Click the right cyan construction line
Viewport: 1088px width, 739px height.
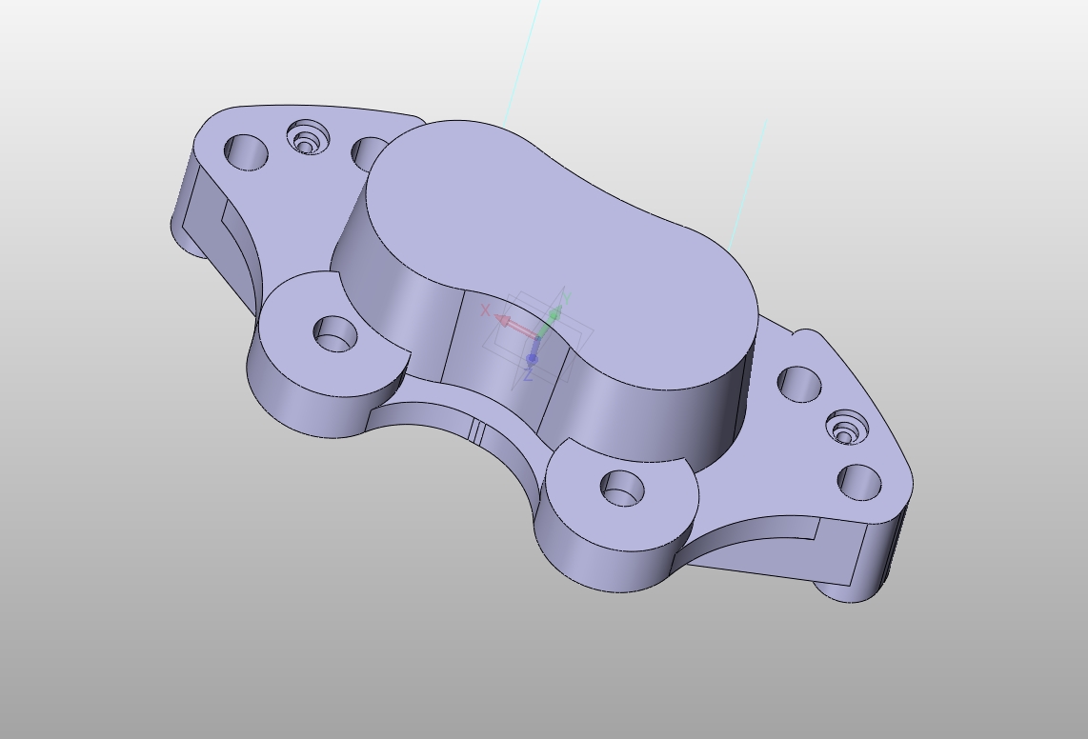coord(749,183)
